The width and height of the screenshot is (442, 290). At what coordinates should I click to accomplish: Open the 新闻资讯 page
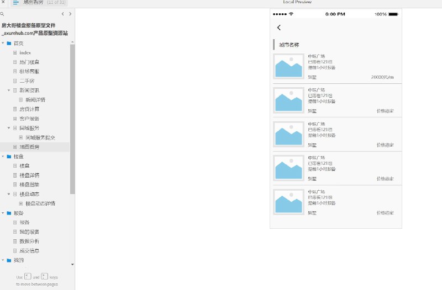click(x=29, y=90)
